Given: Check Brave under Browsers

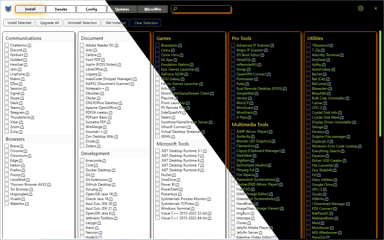Looking at the screenshot, I should (7, 146).
